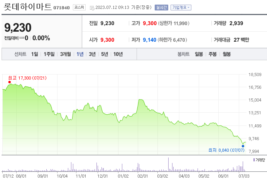Click the 고가 value 9,300

pos(150,23)
